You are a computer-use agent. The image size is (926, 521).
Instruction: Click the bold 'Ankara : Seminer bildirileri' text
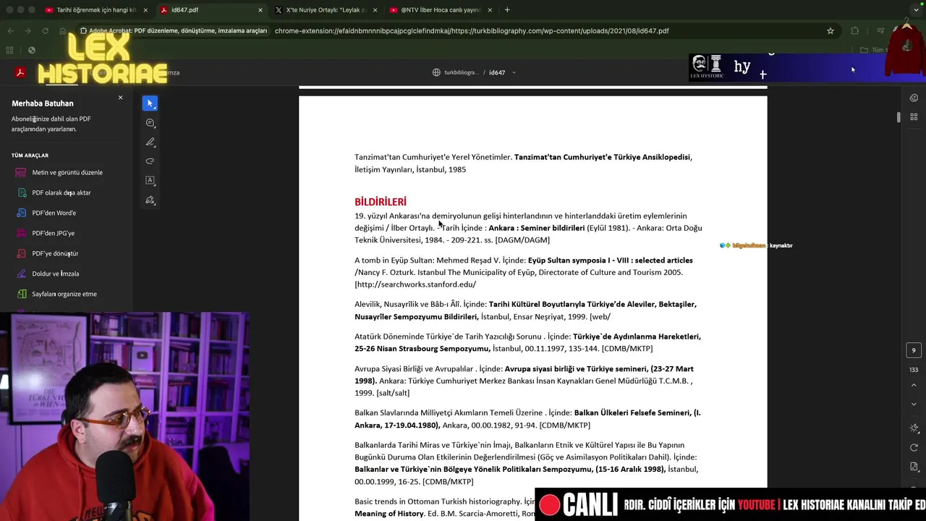(537, 228)
